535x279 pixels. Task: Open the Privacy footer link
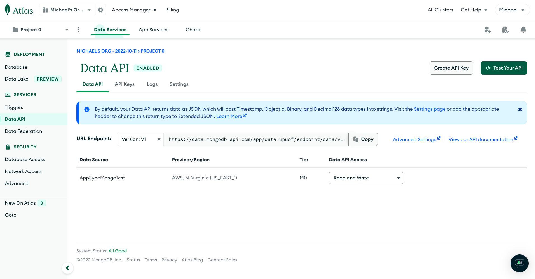tap(169, 260)
